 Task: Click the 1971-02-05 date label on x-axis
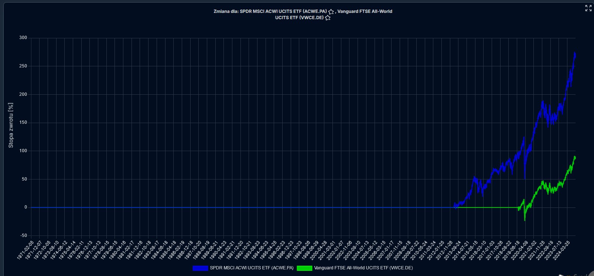click(x=25, y=251)
